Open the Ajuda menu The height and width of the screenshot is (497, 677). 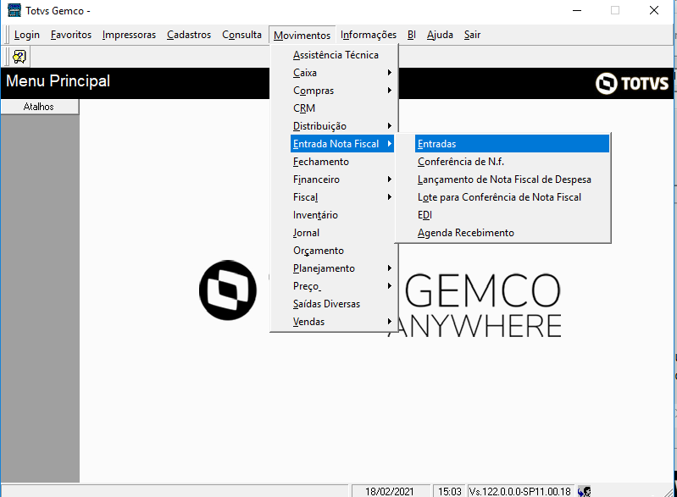coord(440,35)
